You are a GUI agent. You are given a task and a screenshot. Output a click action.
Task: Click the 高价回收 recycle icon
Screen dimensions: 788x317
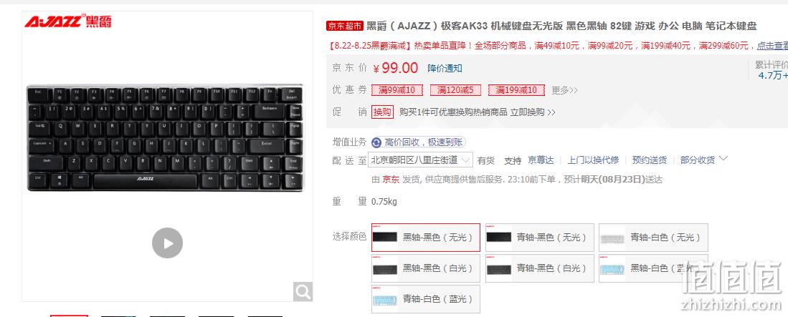(x=376, y=142)
